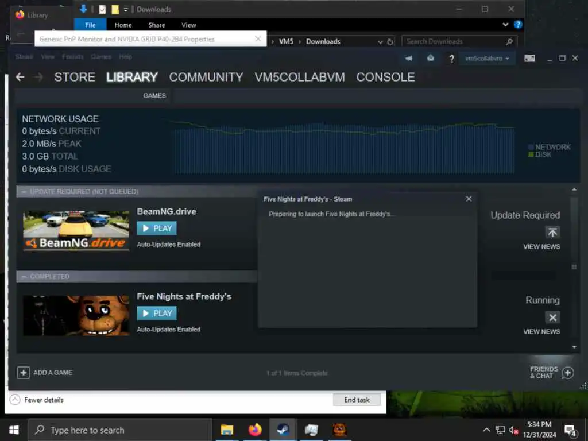Viewport: 588px width, 441px height.
Task: Collapse the Completed downloads section
Action: tap(24, 277)
